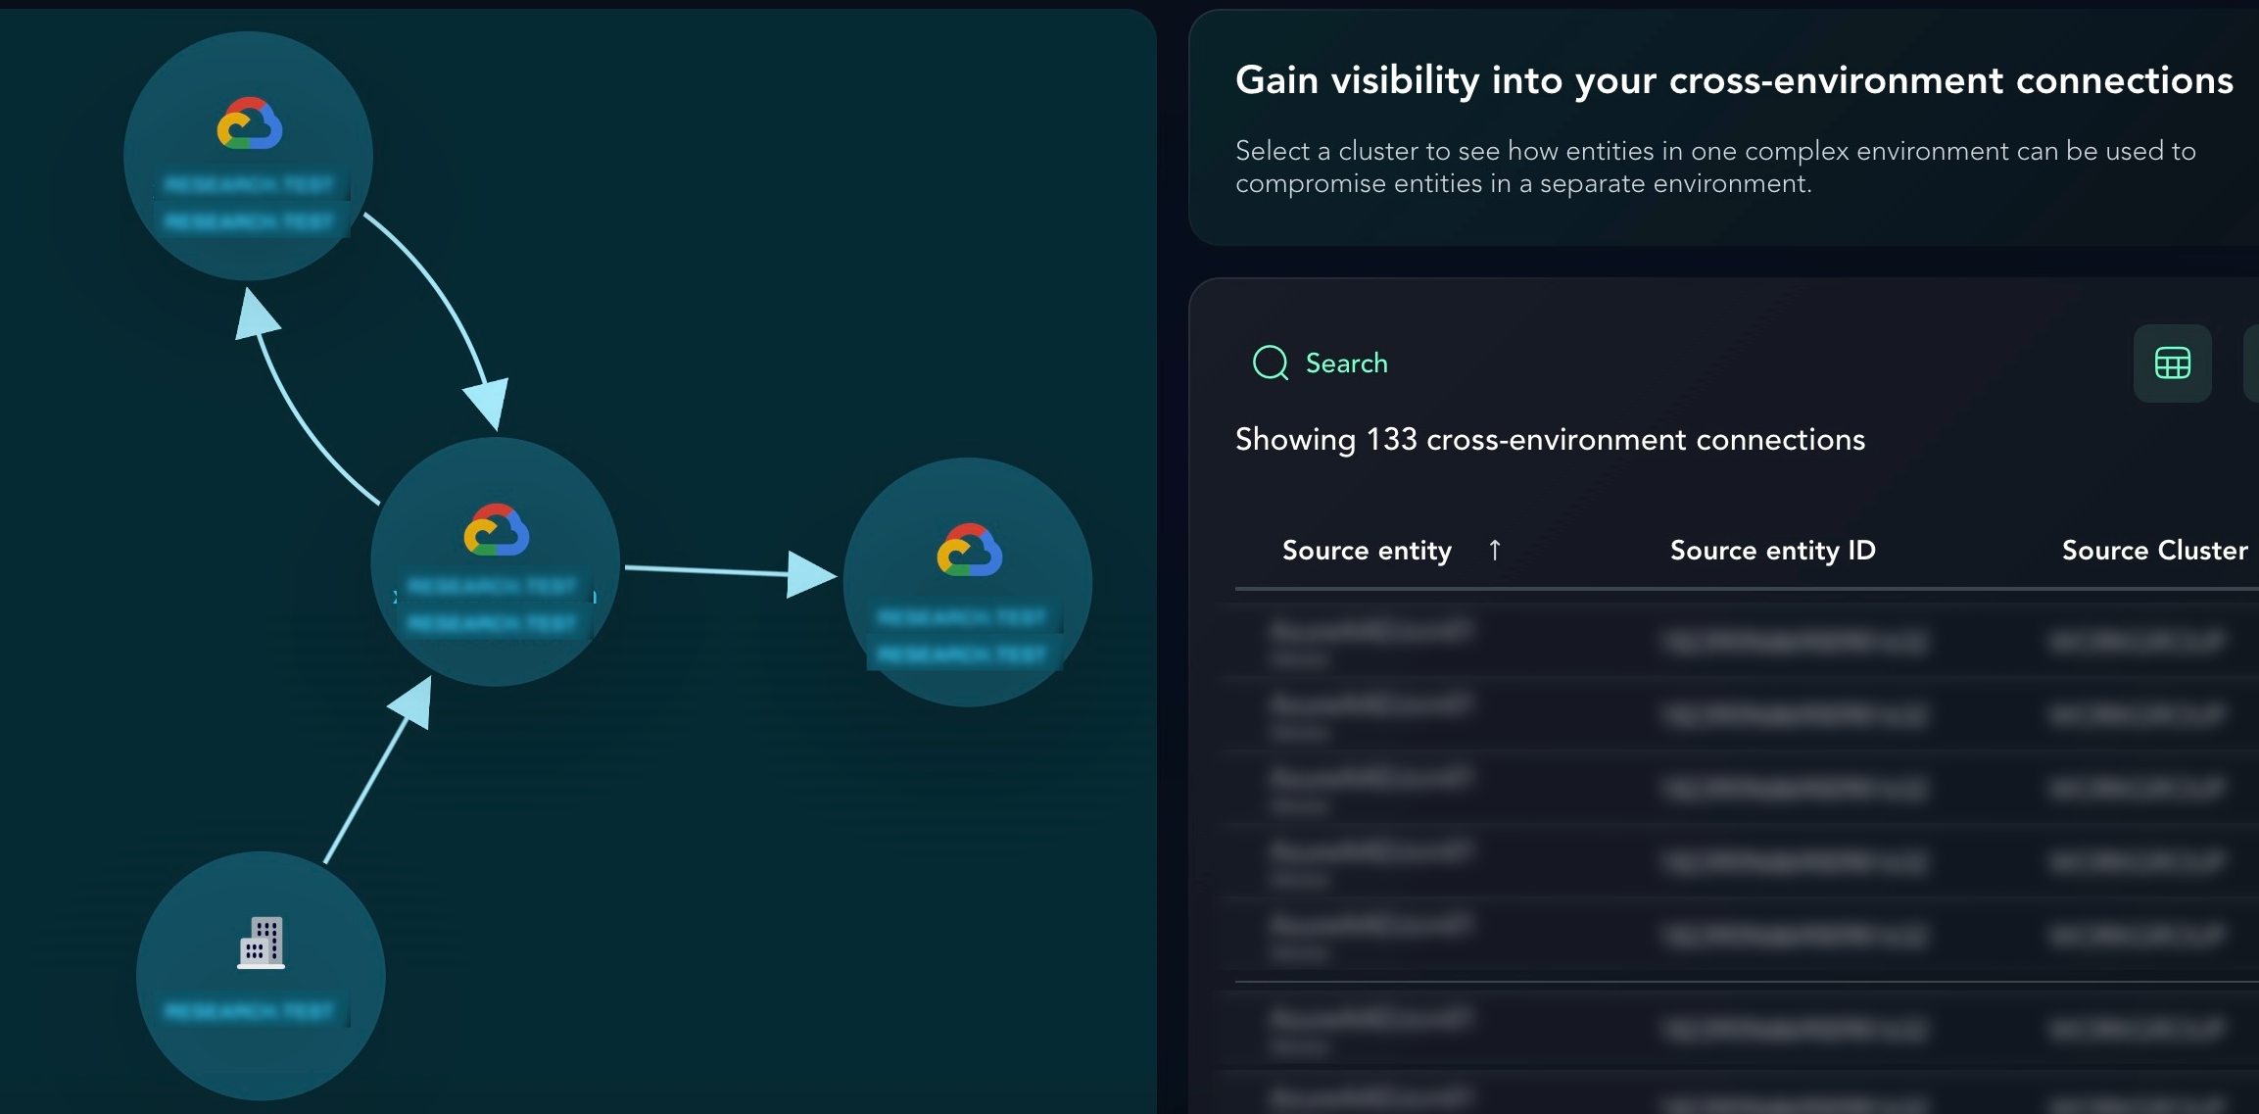
Task: Type in the Search field
Action: coord(1347,363)
